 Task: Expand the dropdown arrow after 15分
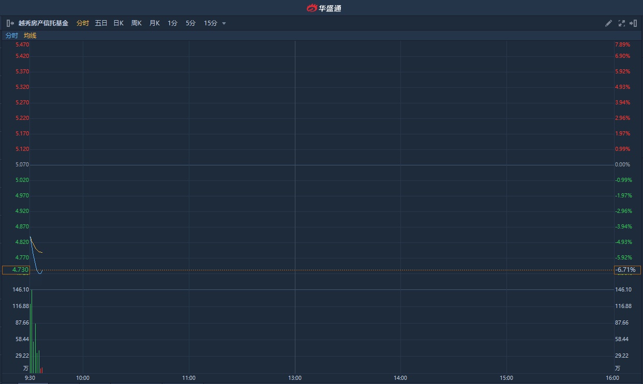[x=224, y=23]
